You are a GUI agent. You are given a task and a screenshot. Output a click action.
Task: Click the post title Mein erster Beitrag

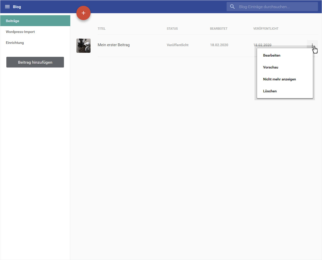coord(114,45)
